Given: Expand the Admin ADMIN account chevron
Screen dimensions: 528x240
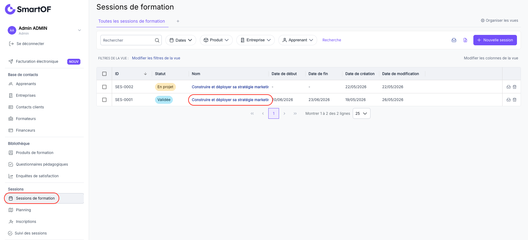Looking at the screenshot, I should point(80,30).
